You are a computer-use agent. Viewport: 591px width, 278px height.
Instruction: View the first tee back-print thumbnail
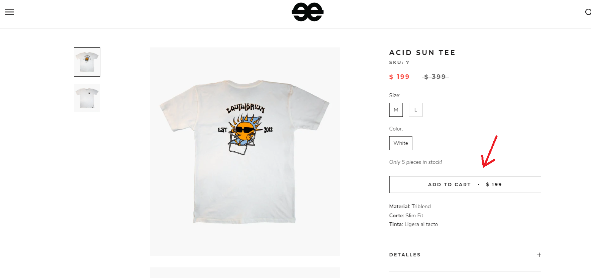pos(87,62)
